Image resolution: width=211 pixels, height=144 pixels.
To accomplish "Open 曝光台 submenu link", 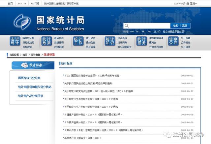I will pyautogui.click(x=153, y=43).
